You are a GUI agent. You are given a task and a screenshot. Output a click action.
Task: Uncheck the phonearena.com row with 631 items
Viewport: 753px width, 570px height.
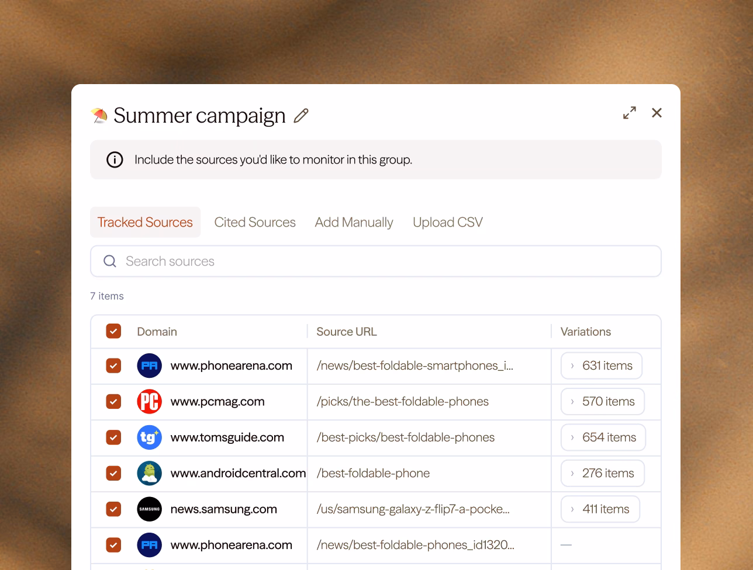pos(113,366)
